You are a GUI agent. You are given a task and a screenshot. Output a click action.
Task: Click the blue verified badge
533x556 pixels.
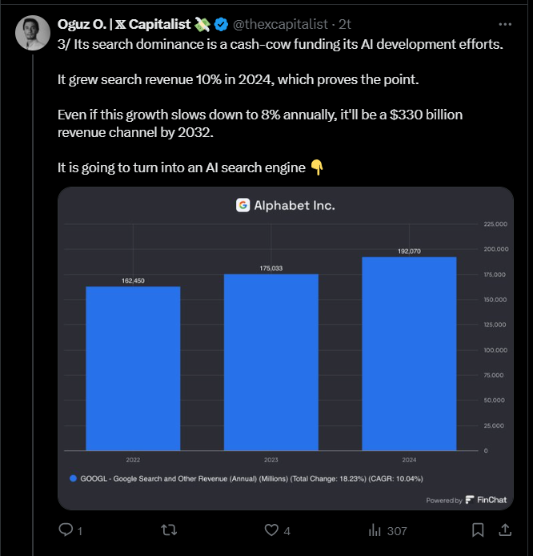(x=222, y=25)
